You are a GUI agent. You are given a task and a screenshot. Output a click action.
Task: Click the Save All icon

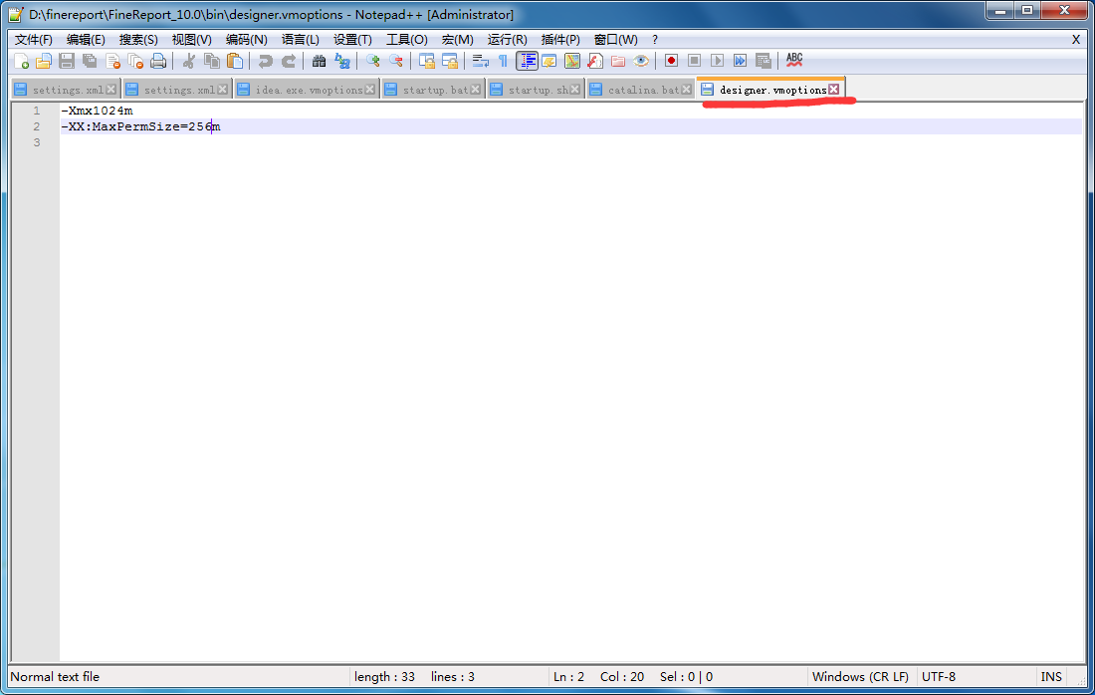coord(90,62)
